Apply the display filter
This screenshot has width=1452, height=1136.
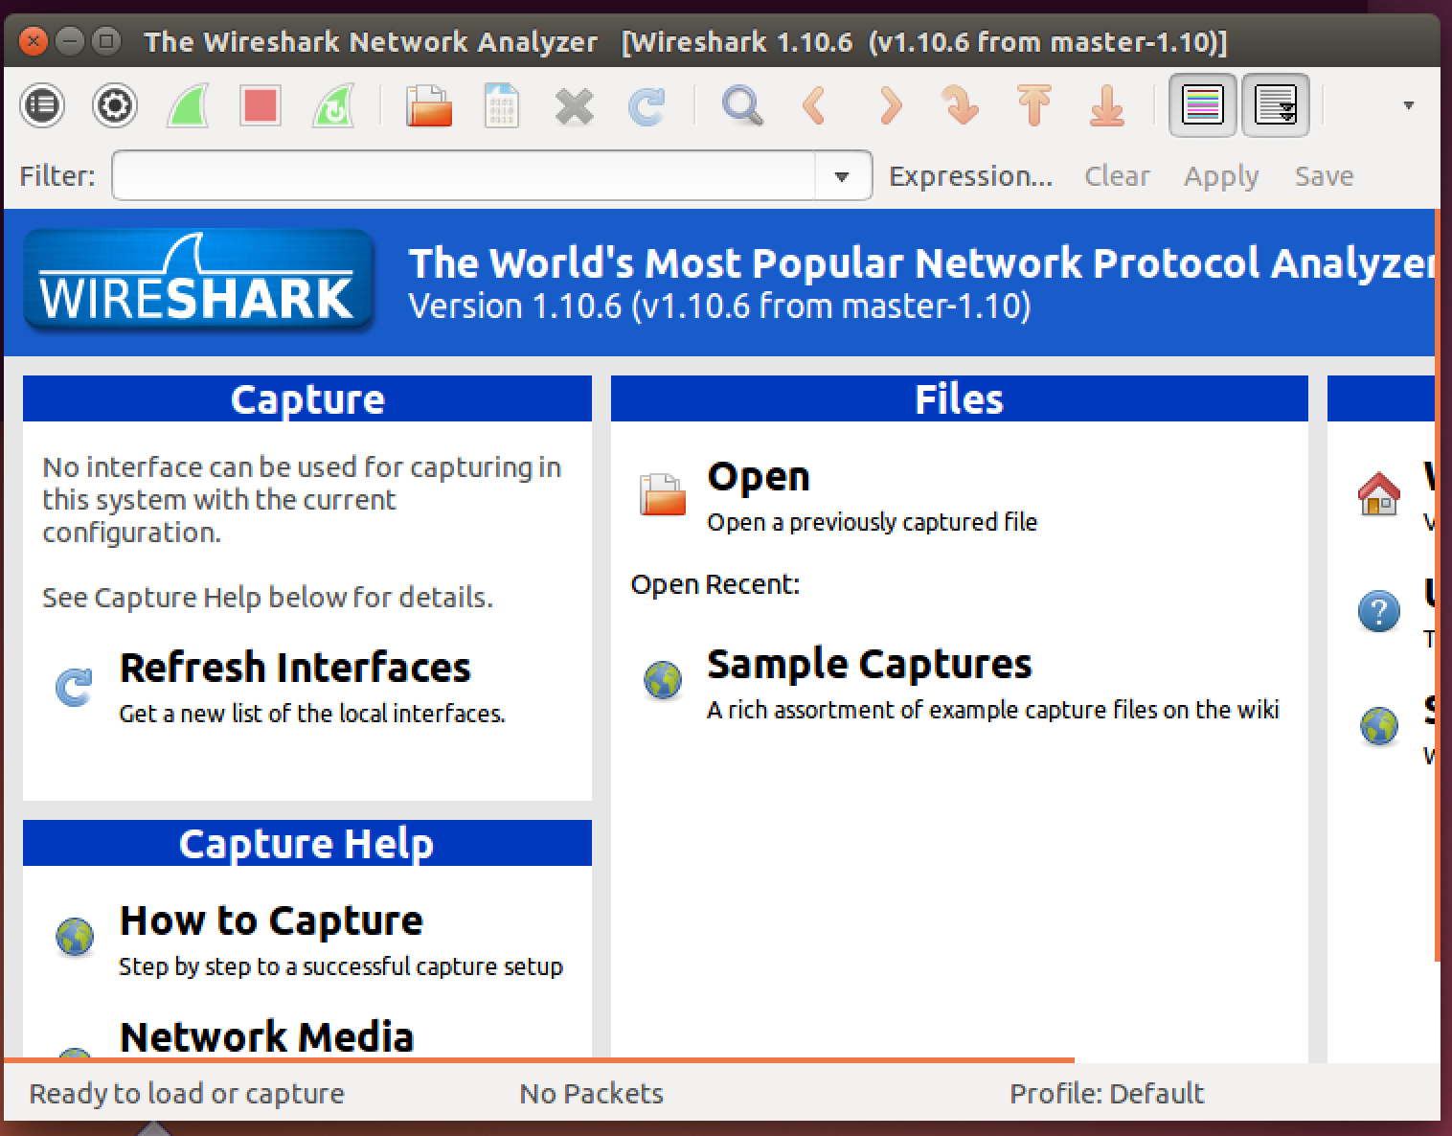tap(1221, 177)
